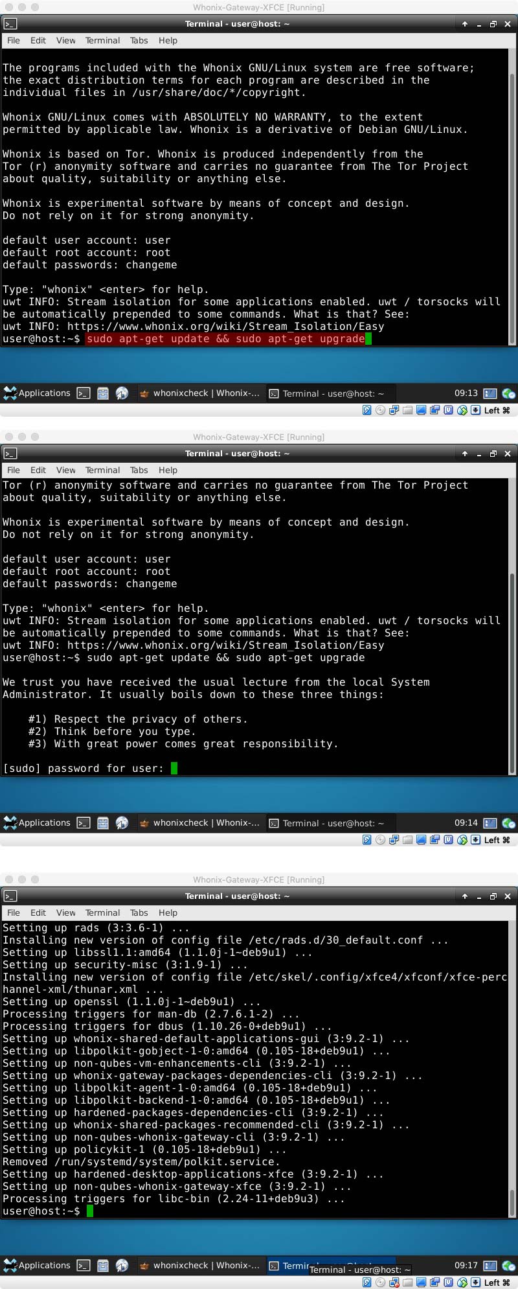The width and height of the screenshot is (518, 1289).
Task: Click 09:17 clock in bottom panel
Action: click(x=466, y=1265)
